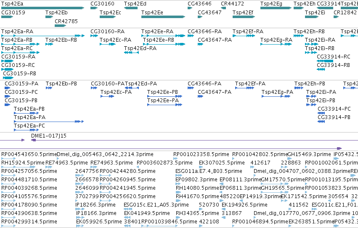Click the Tsp42Ec-RA transcript label

tap(116, 40)
